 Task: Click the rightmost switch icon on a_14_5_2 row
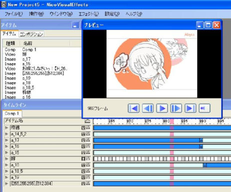88,134
